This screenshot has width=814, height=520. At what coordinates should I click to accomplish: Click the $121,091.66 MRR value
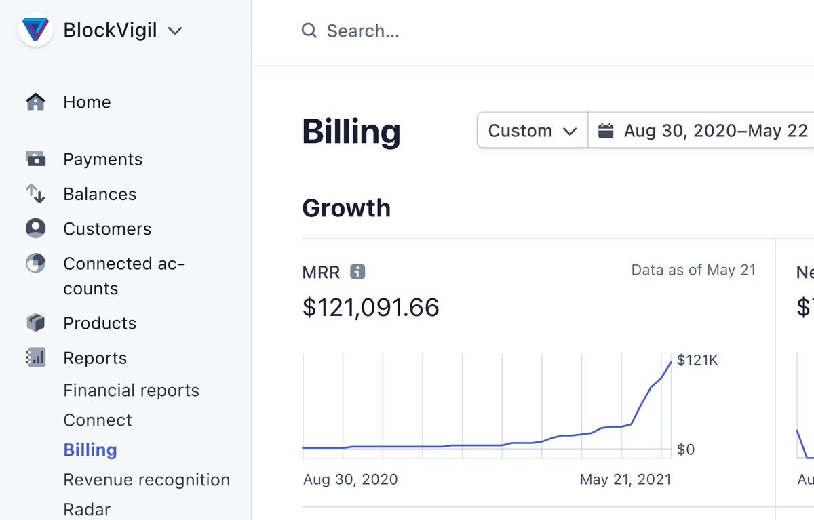(x=371, y=308)
